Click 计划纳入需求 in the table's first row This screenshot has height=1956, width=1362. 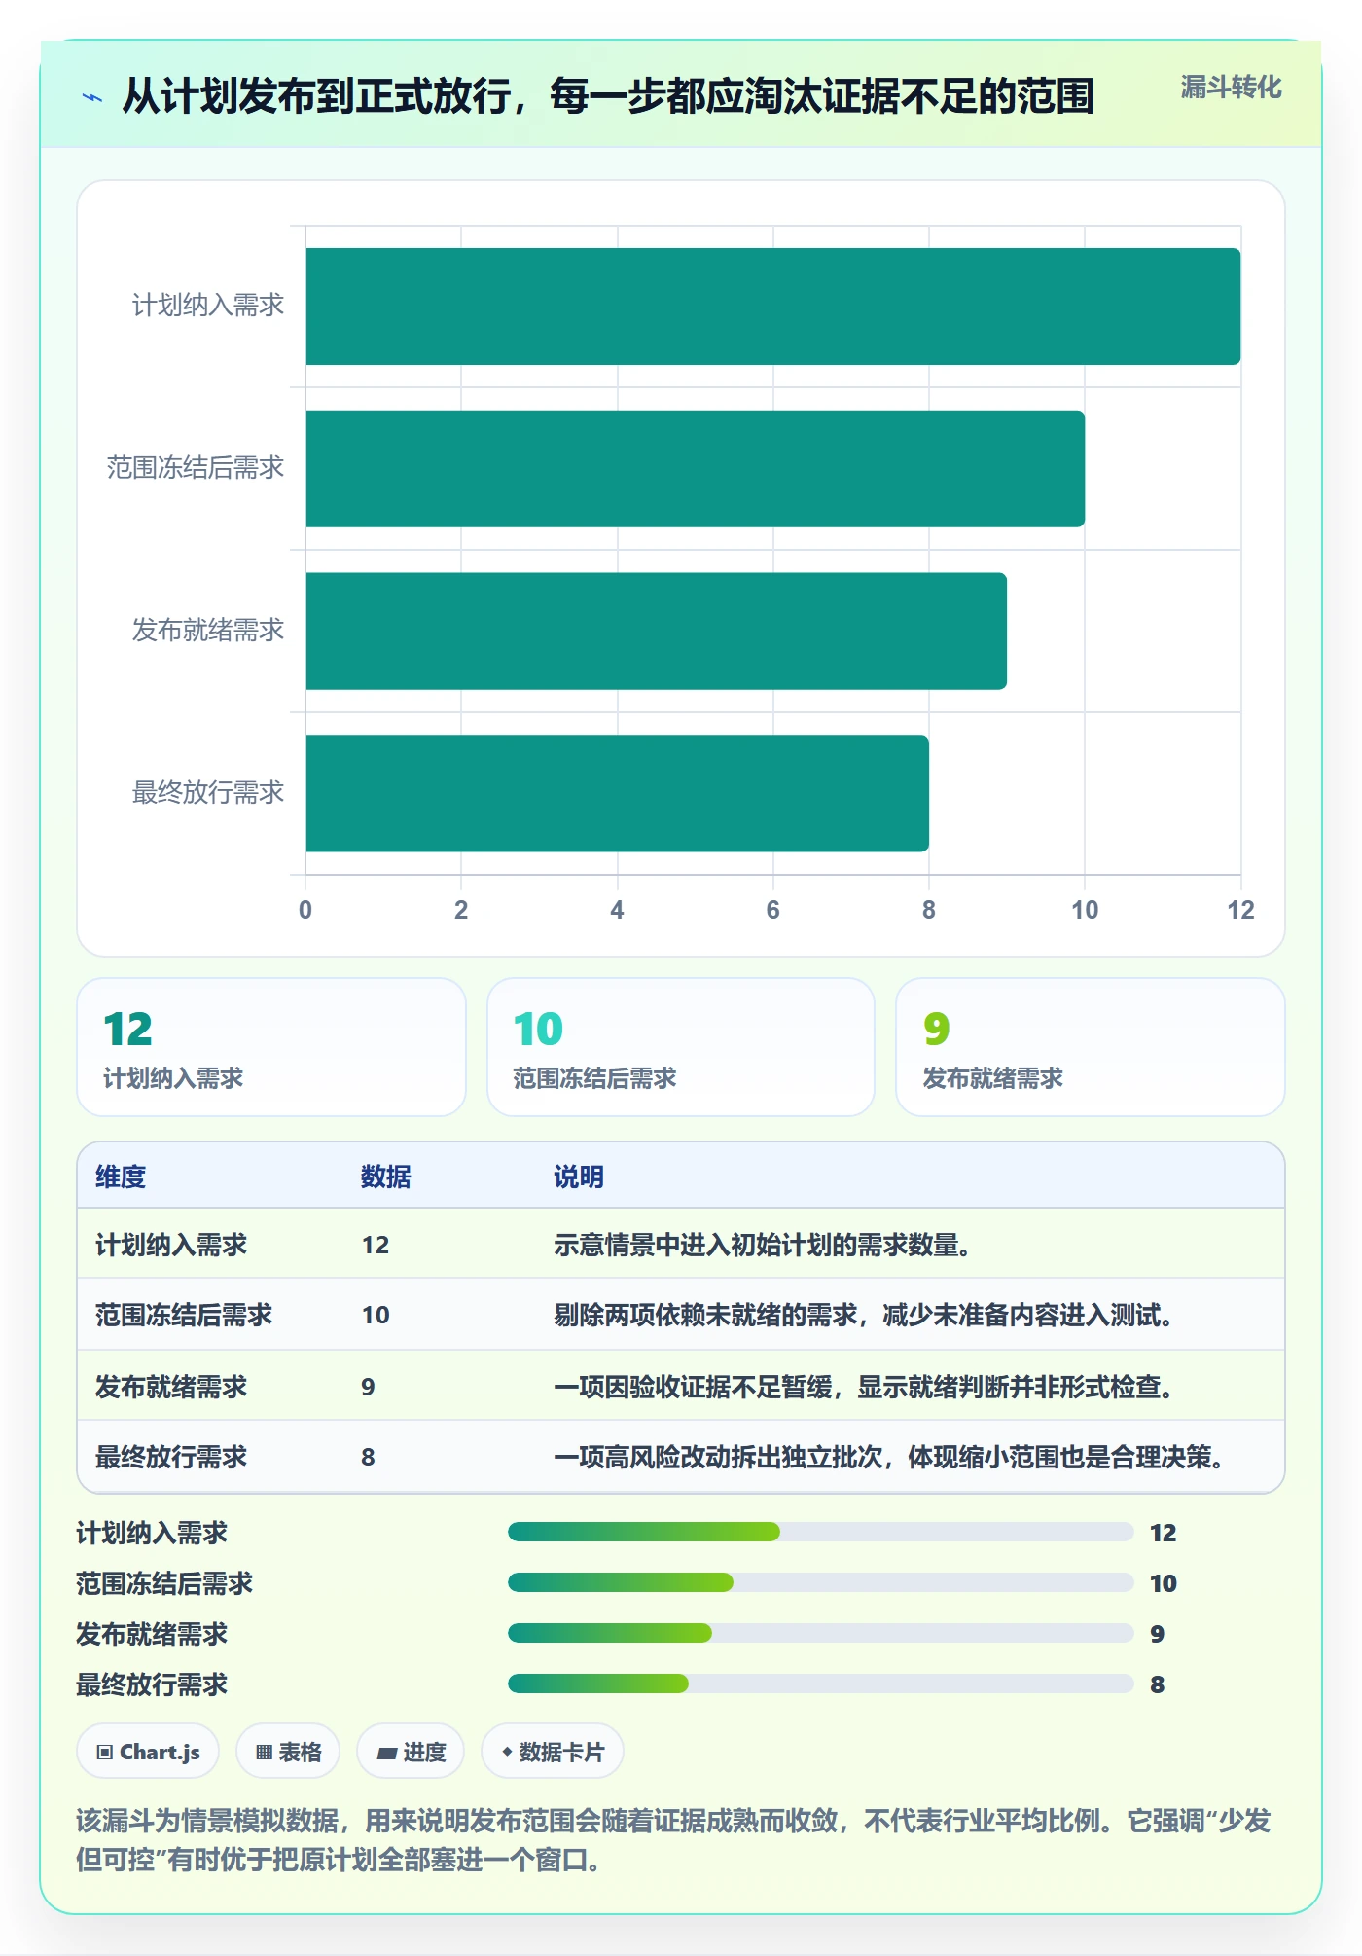[x=171, y=1245]
